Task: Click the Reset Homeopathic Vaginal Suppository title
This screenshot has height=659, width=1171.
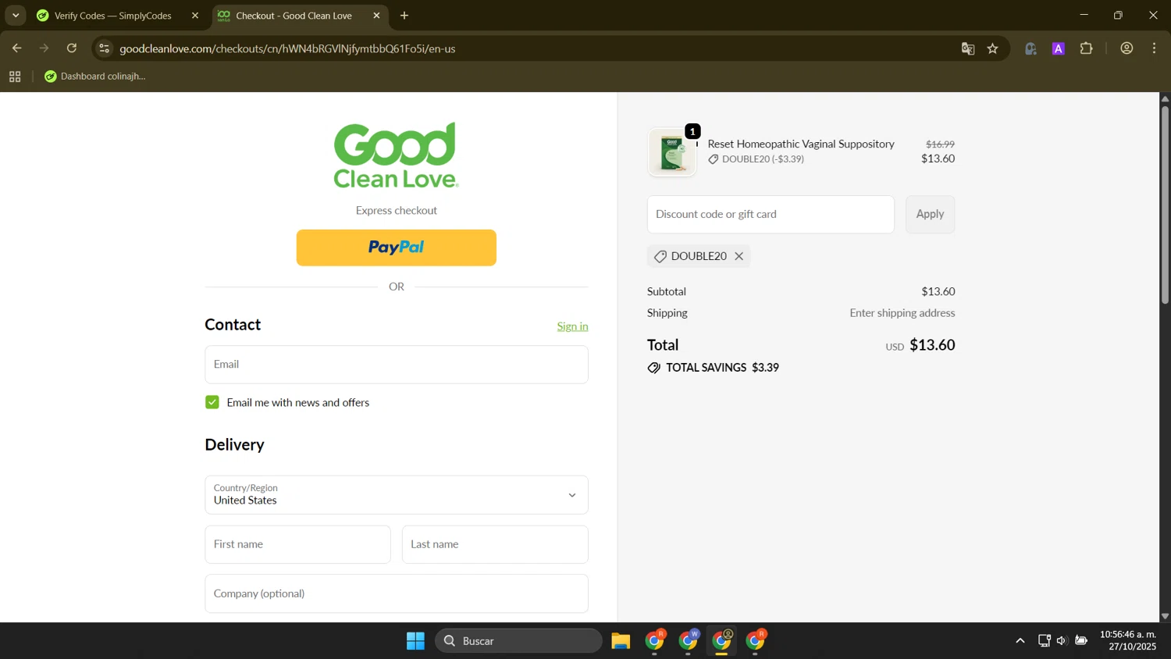Action: [x=801, y=144]
